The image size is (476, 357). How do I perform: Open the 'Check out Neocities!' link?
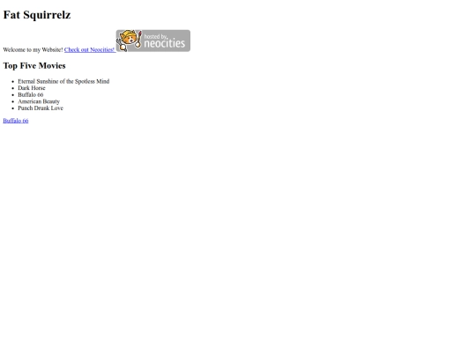click(x=89, y=49)
